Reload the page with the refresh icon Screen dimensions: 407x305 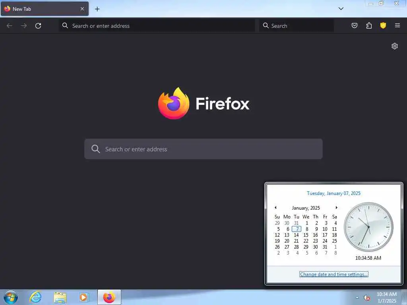[38, 26]
